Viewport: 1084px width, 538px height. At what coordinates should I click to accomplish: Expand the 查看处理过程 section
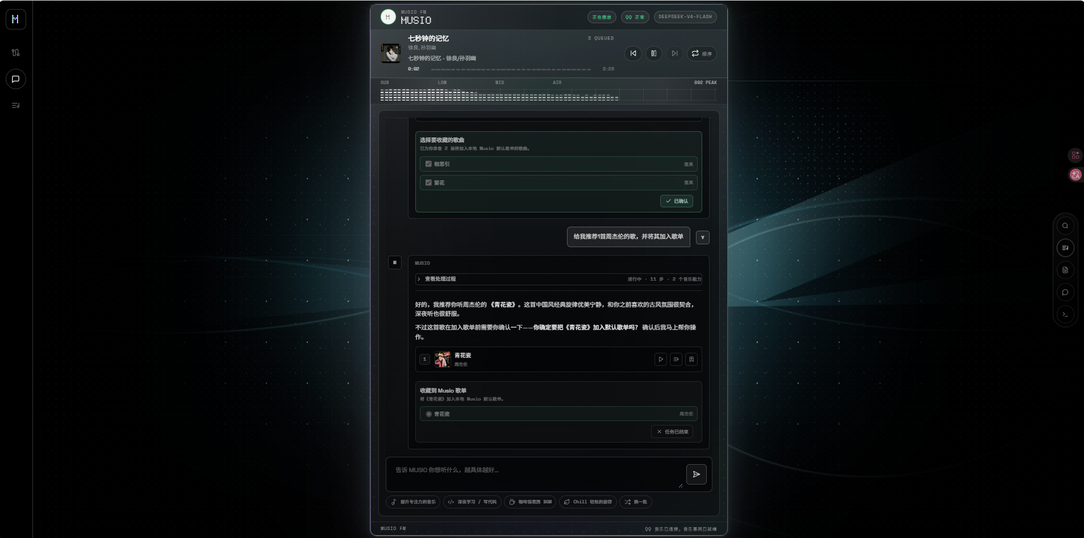click(x=558, y=279)
